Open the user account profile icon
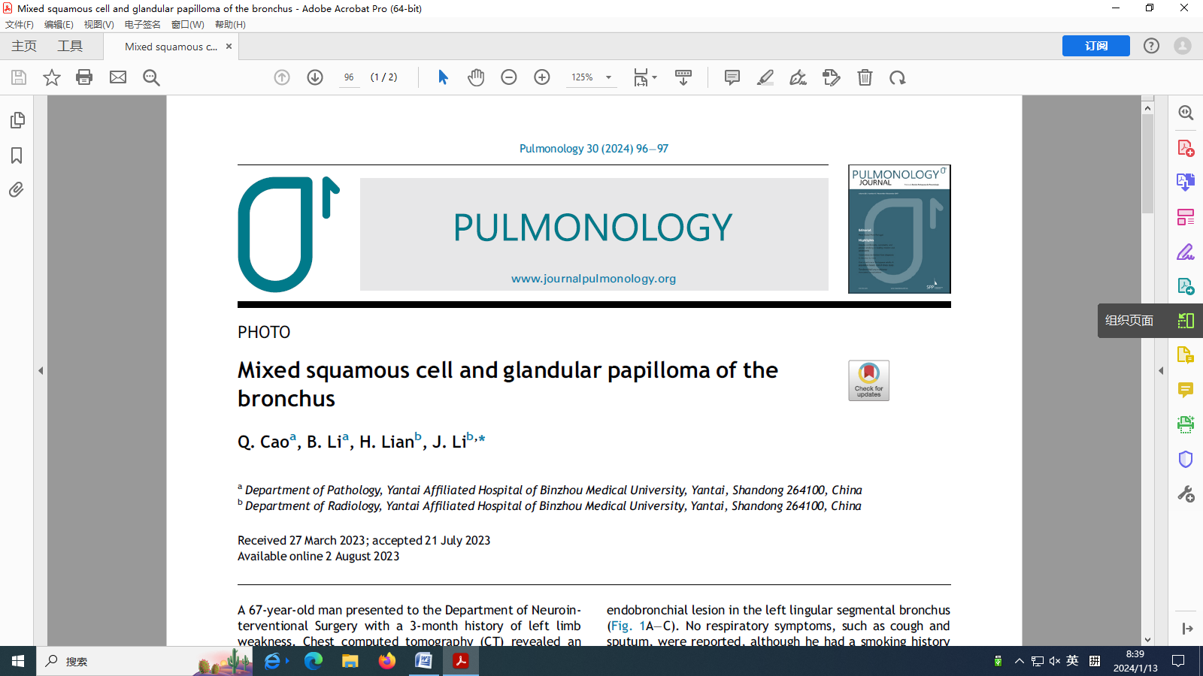Image resolution: width=1203 pixels, height=676 pixels. click(1183, 46)
